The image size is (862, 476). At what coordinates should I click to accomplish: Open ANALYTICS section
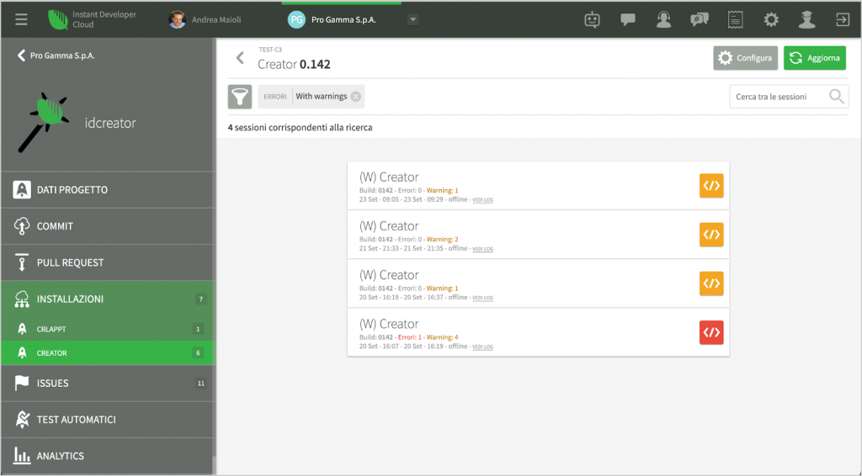(108, 456)
